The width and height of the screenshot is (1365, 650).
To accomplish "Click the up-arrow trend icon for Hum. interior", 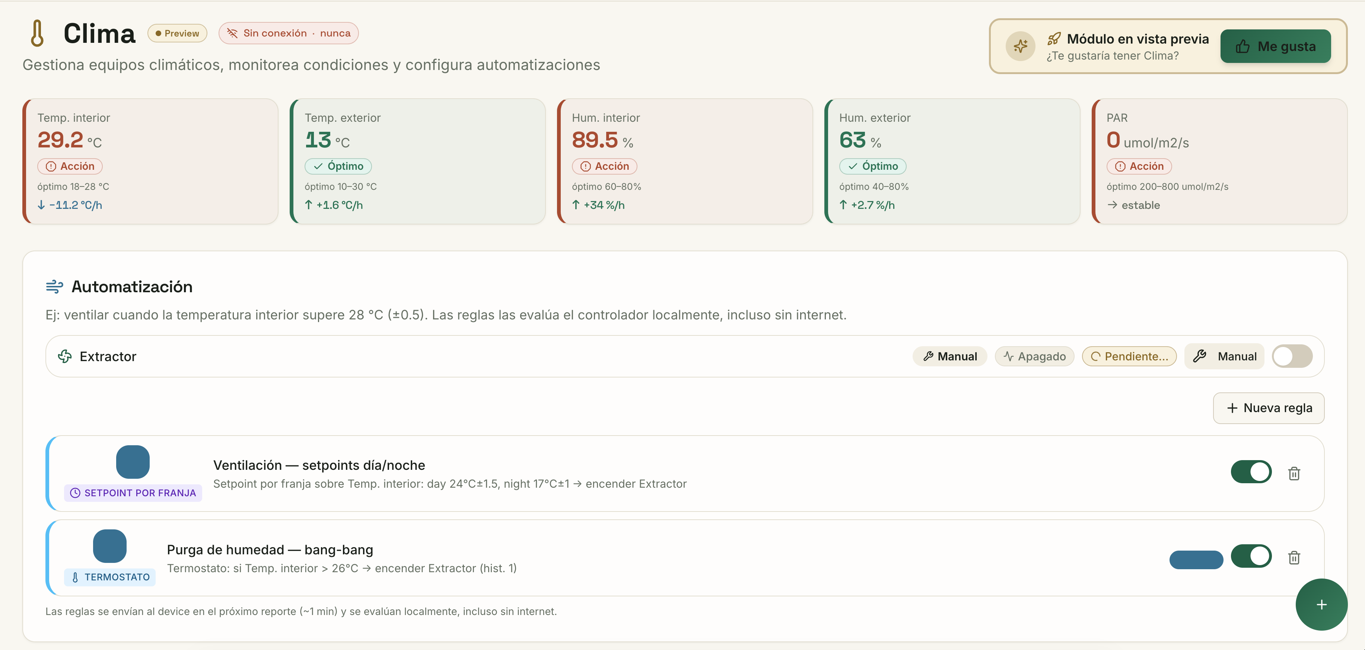I will coord(576,205).
